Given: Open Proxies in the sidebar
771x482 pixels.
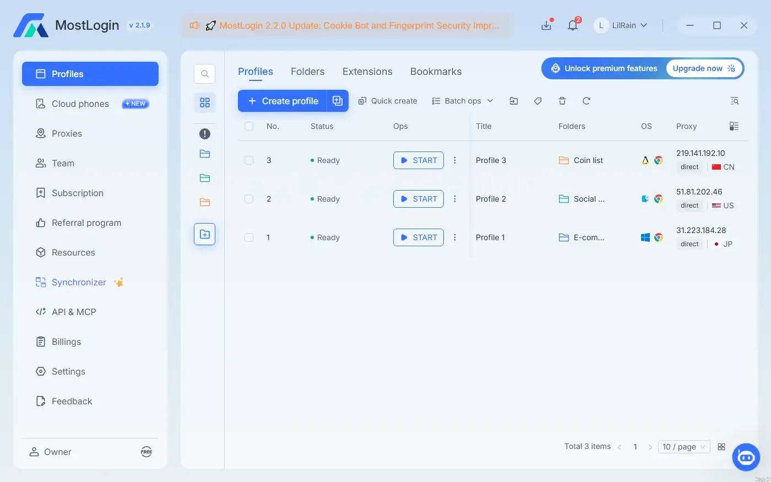Looking at the screenshot, I should (90, 133).
